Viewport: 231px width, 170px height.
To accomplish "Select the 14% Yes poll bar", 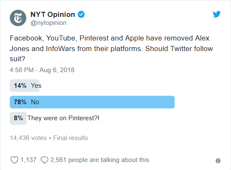I will (25, 86).
